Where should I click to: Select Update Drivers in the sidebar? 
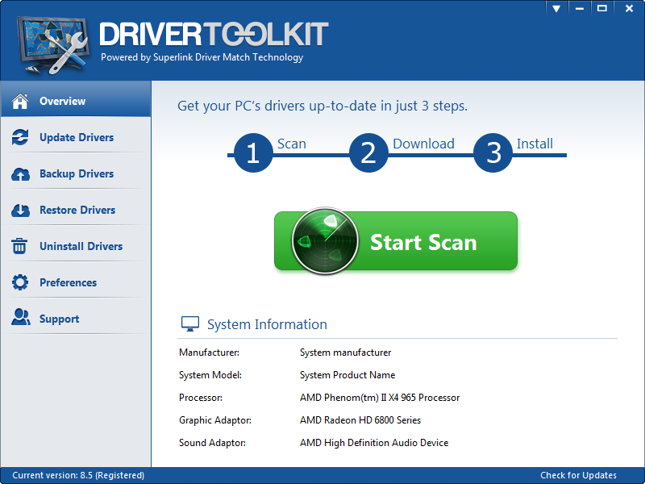pyautogui.click(x=74, y=137)
